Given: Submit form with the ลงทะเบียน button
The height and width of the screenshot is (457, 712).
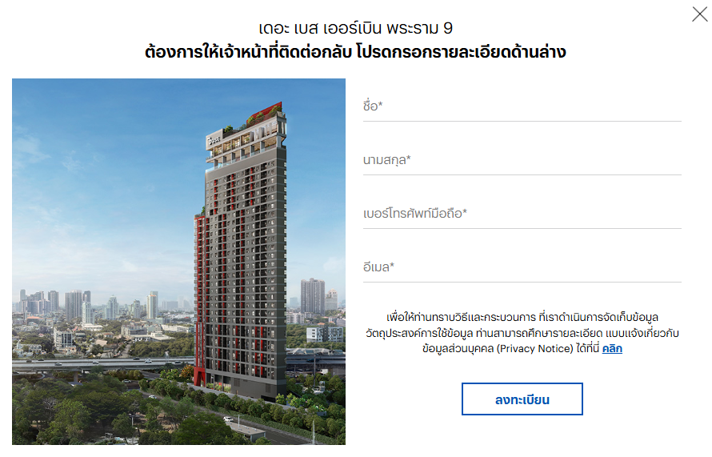Looking at the screenshot, I should point(522,399).
